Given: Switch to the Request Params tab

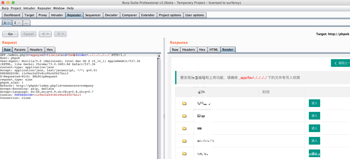Looking at the screenshot, I should [20, 50].
